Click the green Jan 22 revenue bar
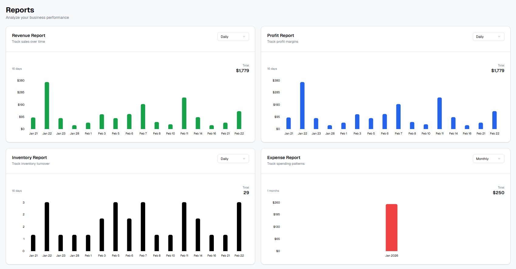This screenshot has width=516, height=269. 47,105
